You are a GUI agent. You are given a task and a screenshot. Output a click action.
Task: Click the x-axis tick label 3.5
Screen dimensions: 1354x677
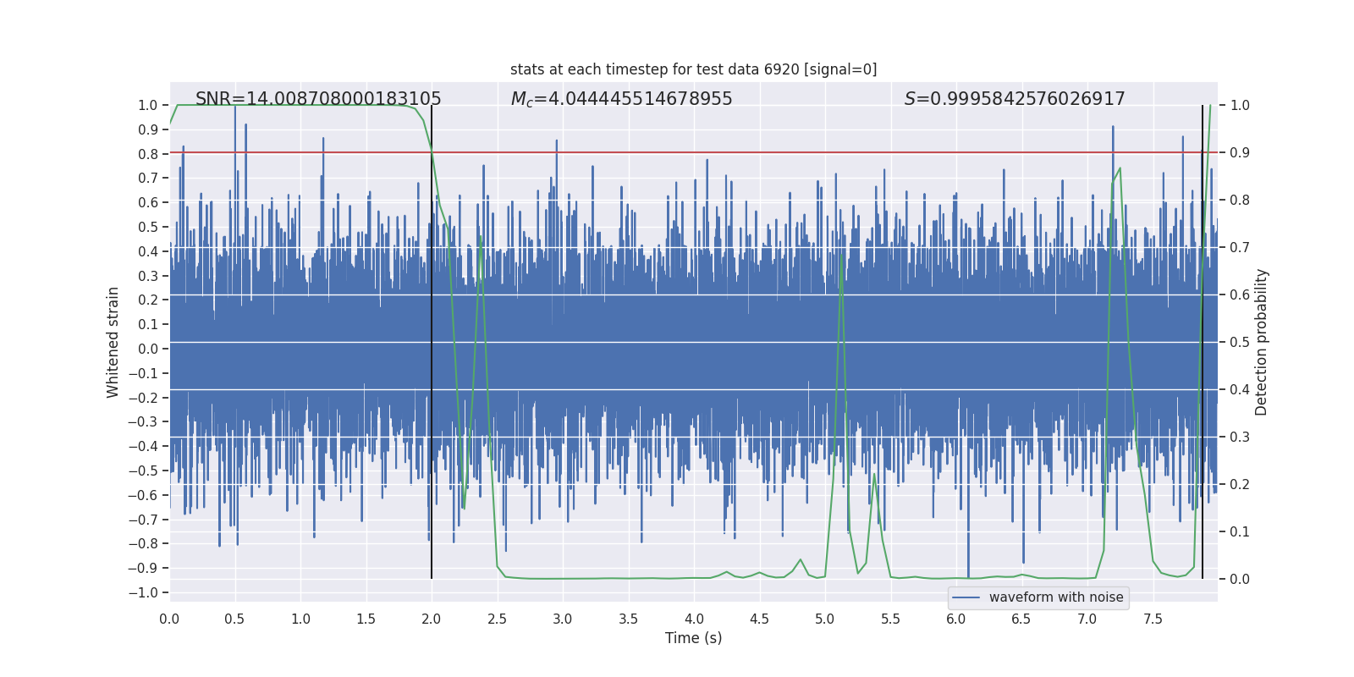coord(628,619)
